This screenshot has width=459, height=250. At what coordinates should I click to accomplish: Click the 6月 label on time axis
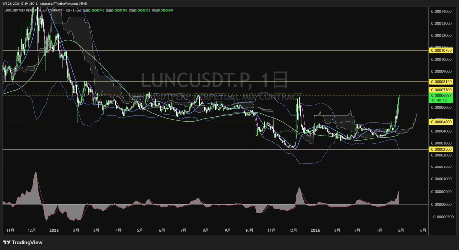(423, 230)
